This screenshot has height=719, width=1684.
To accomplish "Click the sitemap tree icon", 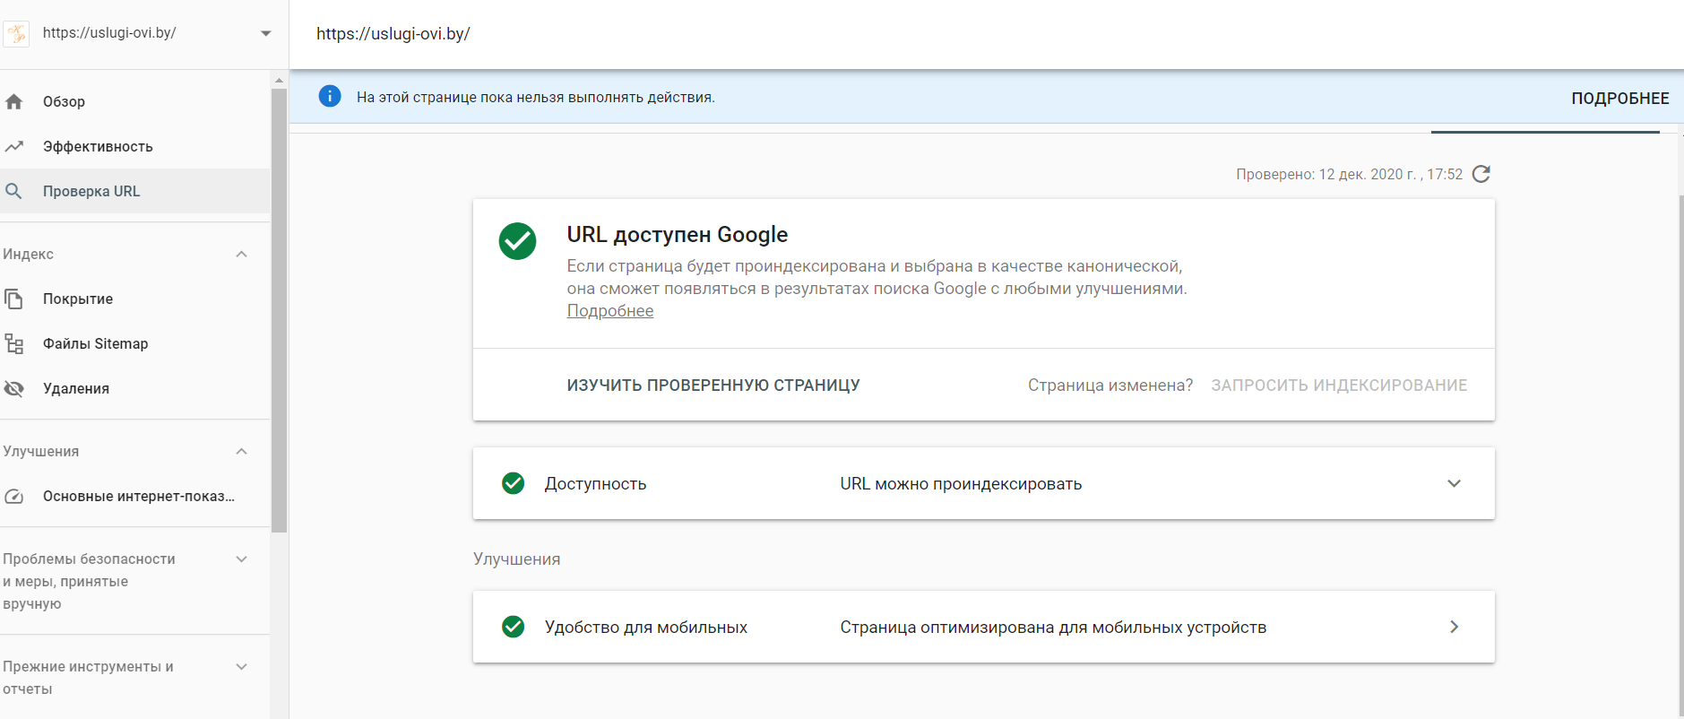I will point(14,343).
